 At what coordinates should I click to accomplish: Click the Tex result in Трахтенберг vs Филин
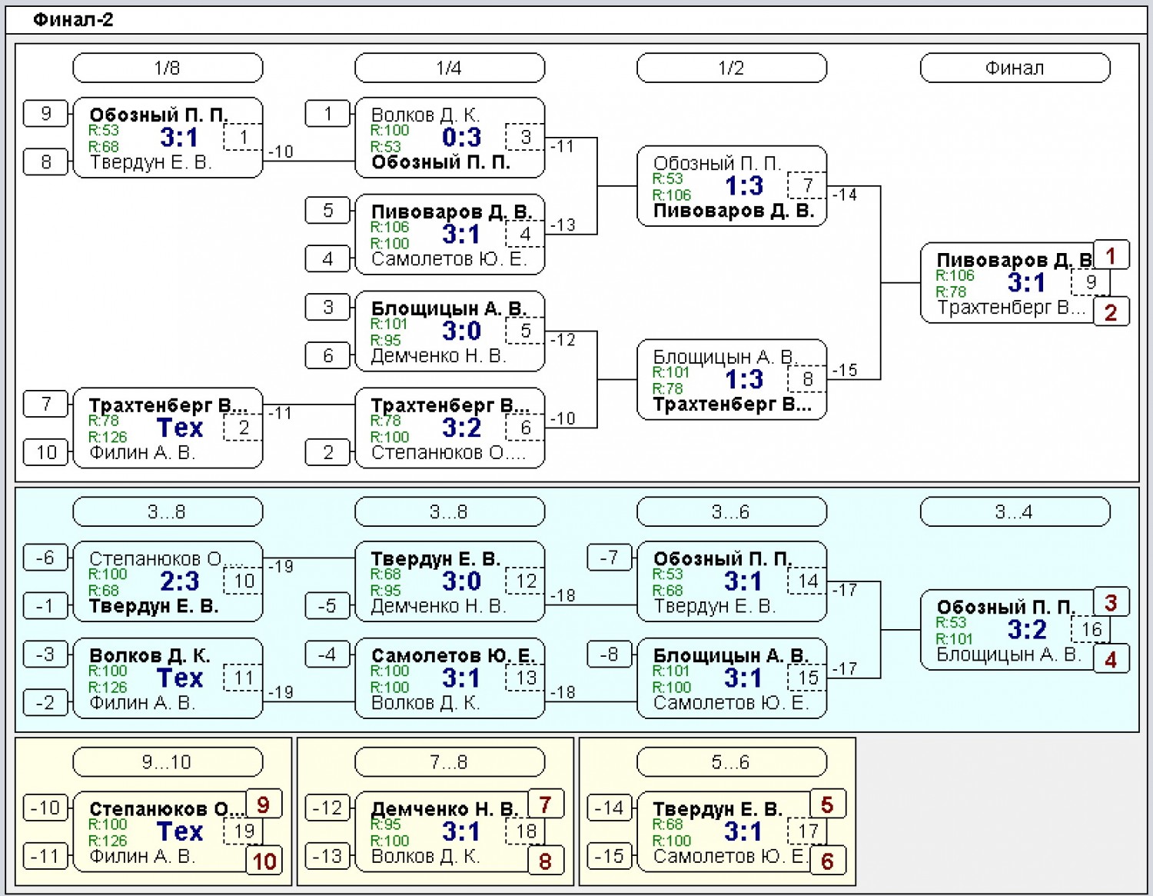point(180,428)
